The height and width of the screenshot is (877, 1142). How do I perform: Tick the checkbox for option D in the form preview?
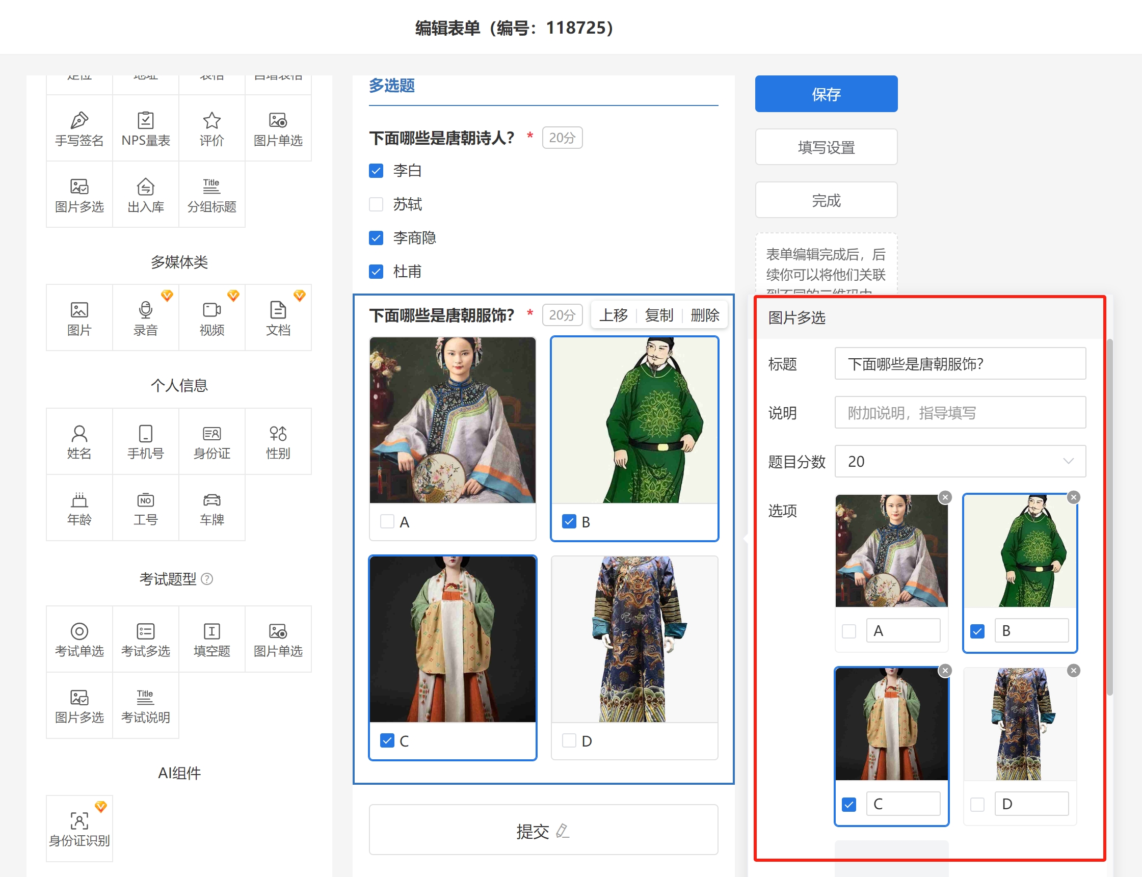pos(569,740)
